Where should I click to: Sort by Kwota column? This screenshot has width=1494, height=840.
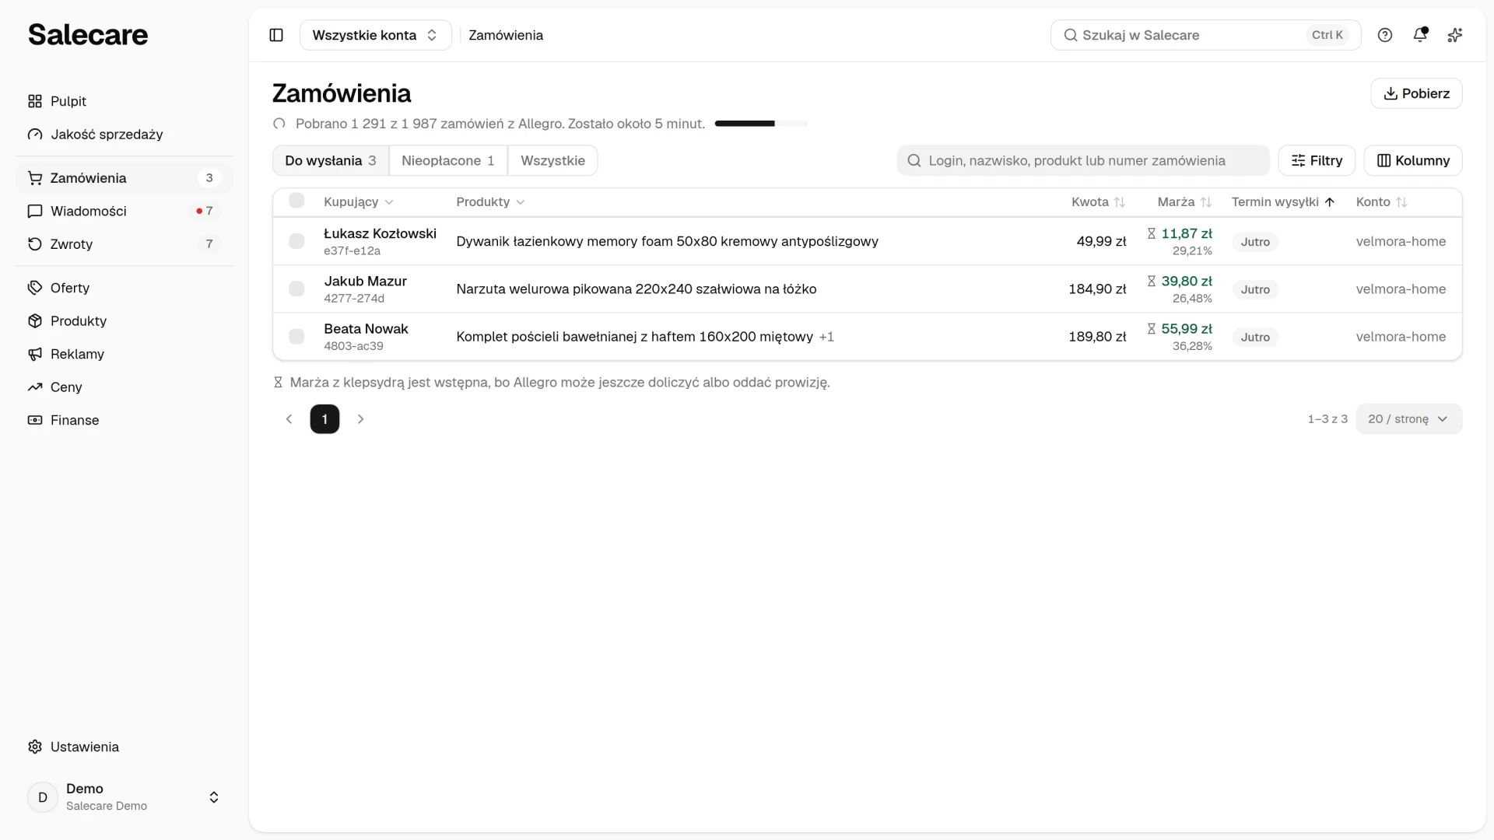1098,202
